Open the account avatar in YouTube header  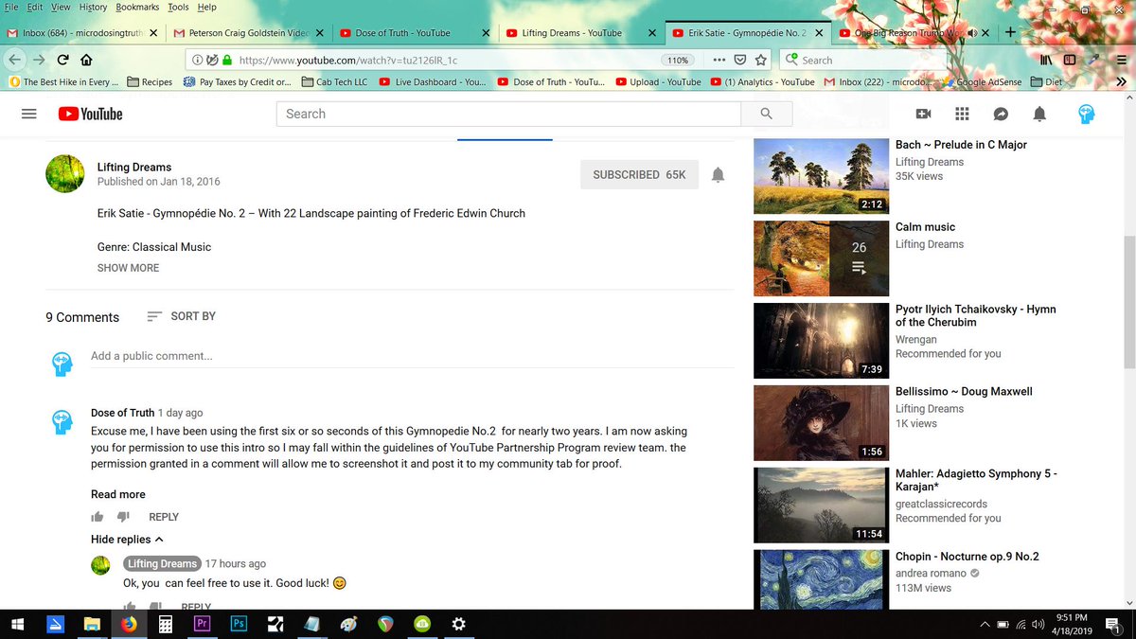[1087, 114]
